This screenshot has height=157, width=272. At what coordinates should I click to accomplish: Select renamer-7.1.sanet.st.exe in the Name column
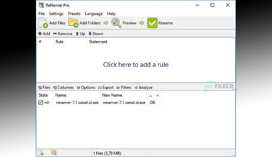(77, 103)
